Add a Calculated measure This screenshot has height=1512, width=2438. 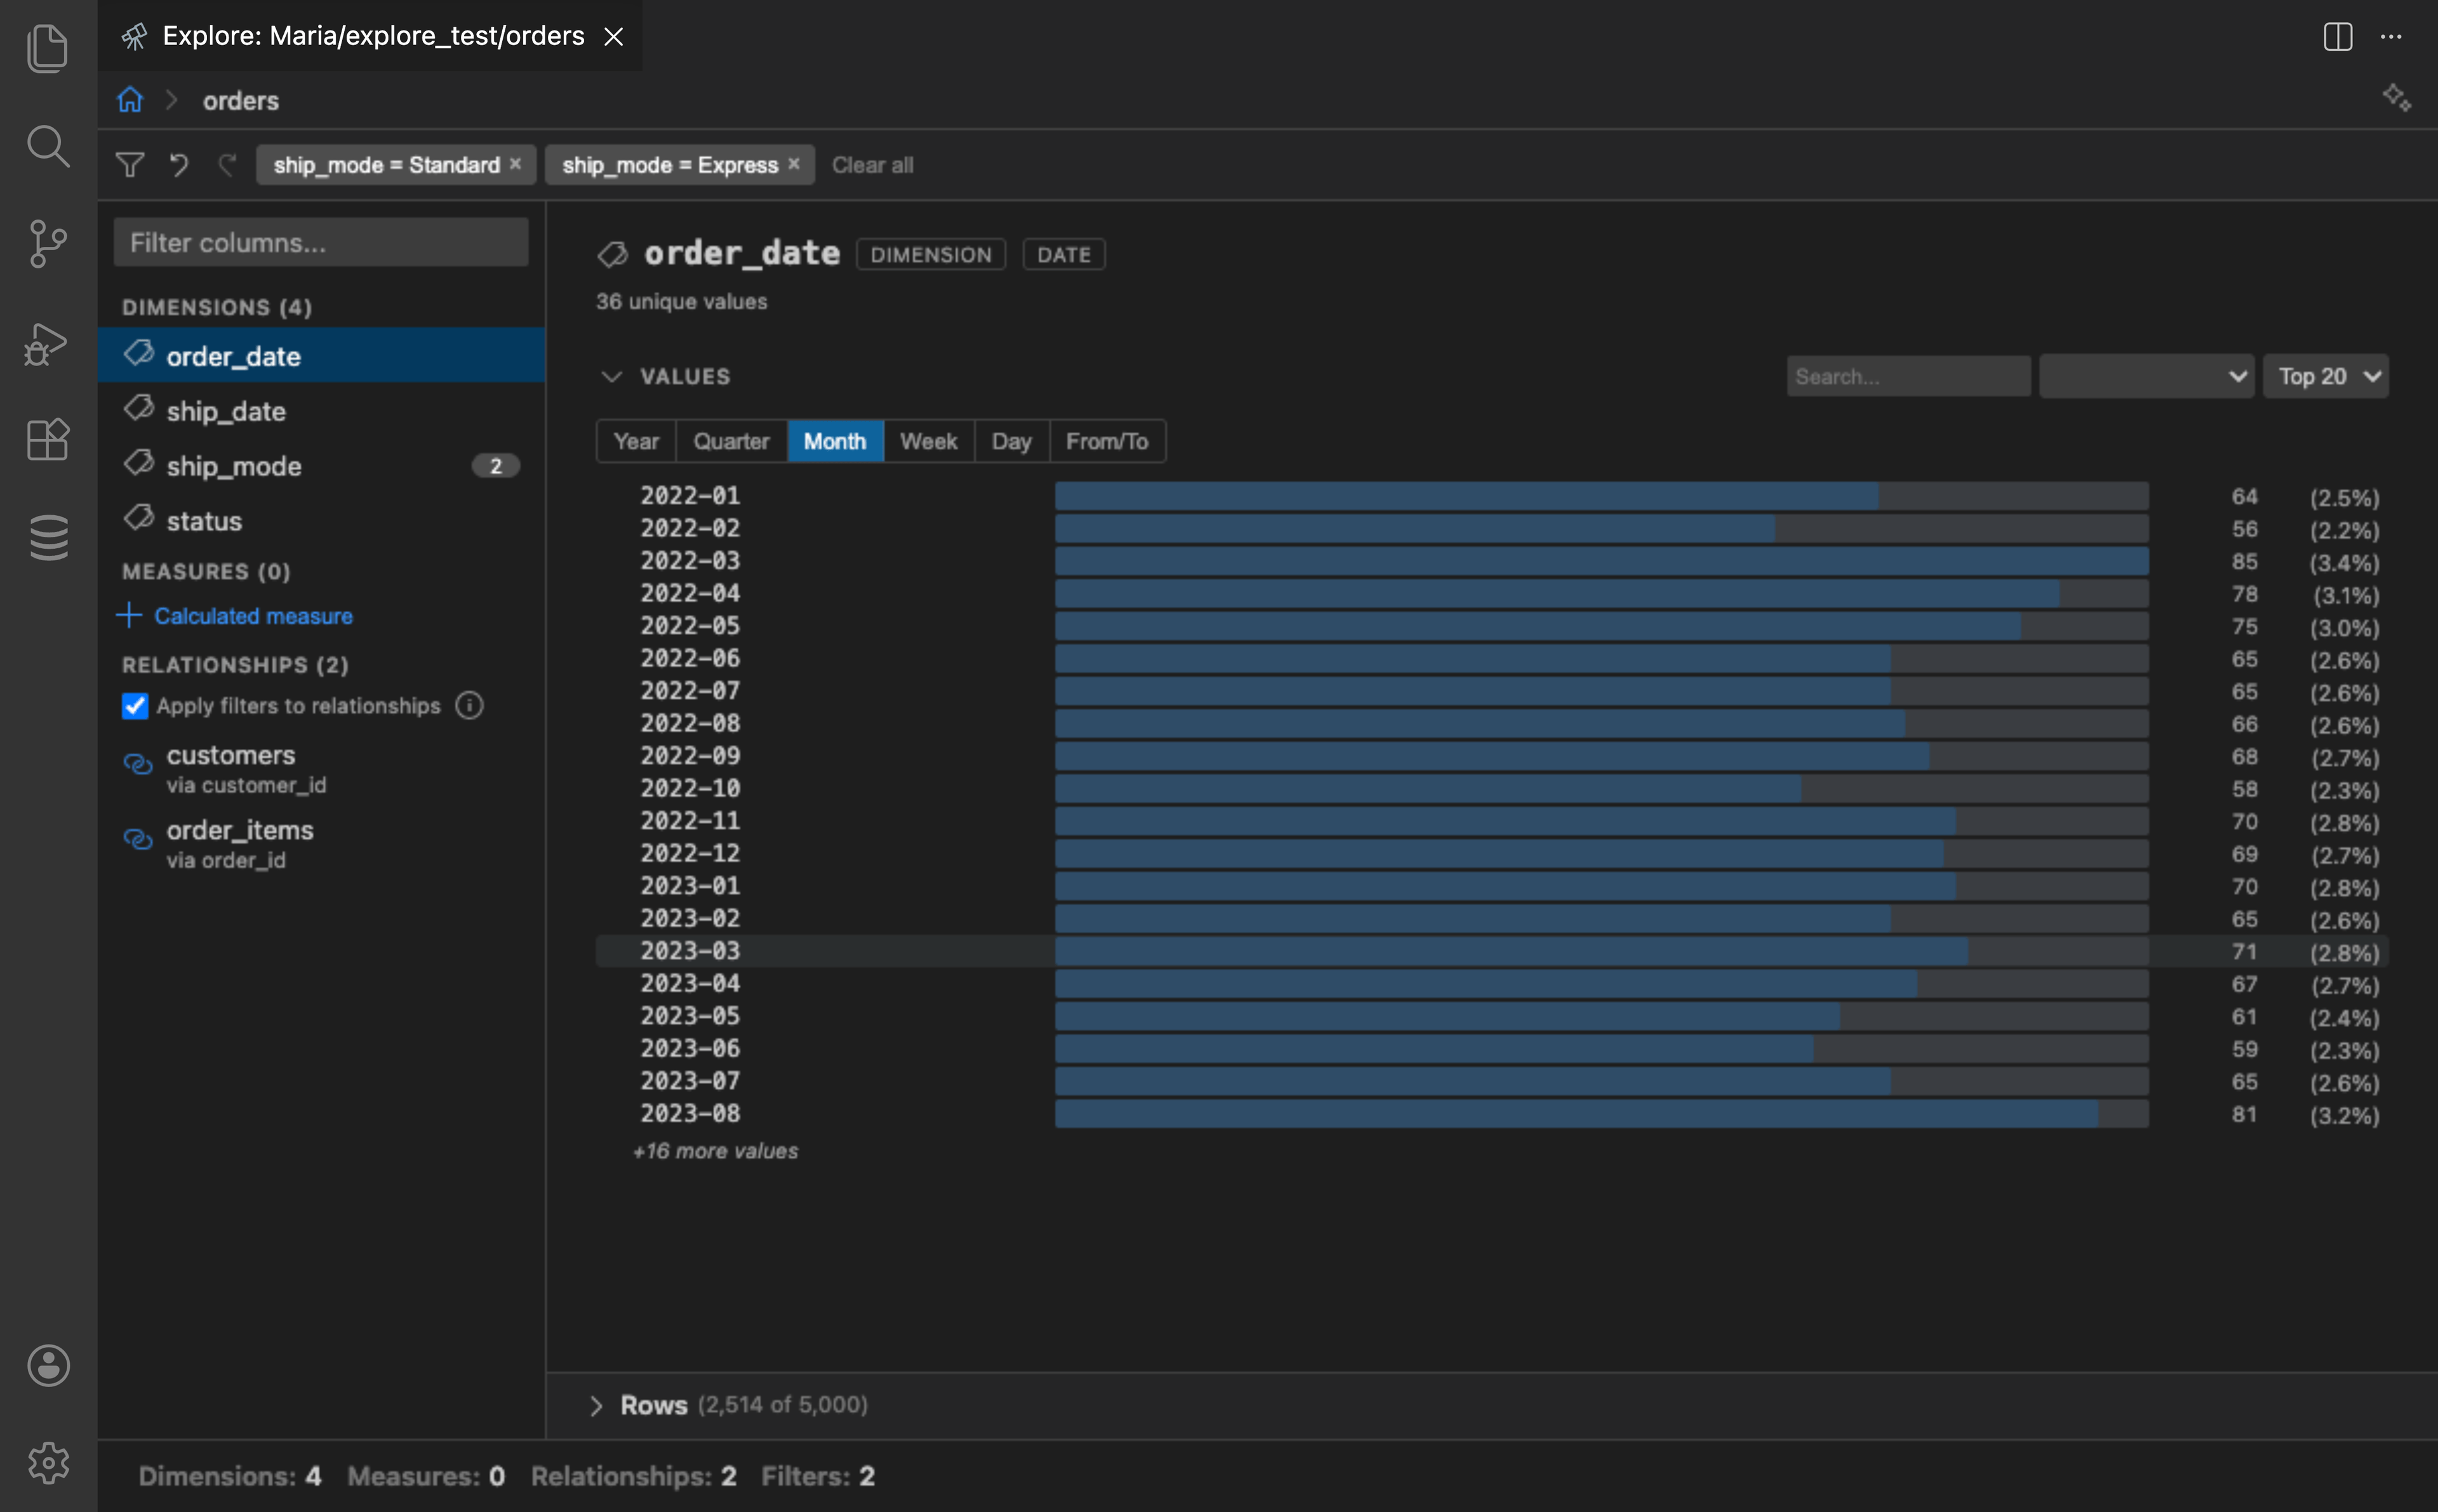click(252, 616)
